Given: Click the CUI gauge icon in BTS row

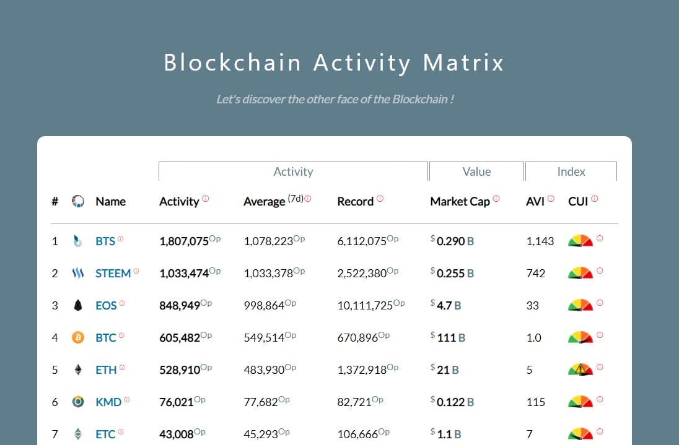Looking at the screenshot, I should tap(580, 241).
